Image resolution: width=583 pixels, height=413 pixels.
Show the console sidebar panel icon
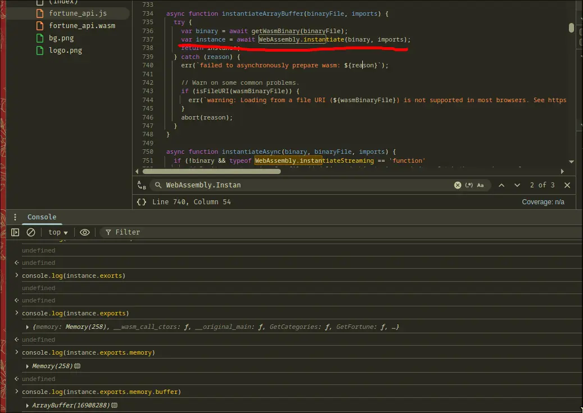pyautogui.click(x=15, y=232)
